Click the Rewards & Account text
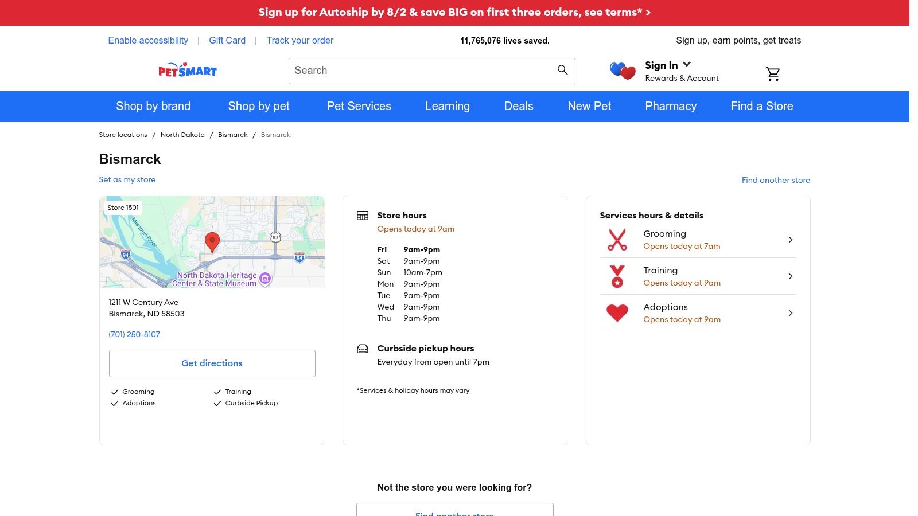The height and width of the screenshot is (516, 918). 682,78
